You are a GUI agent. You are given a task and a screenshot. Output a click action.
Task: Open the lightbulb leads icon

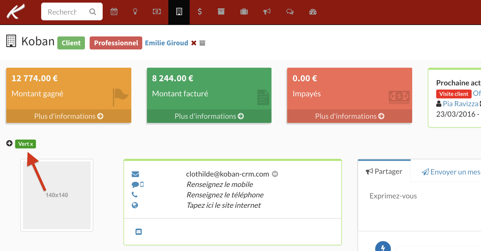(x=135, y=12)
